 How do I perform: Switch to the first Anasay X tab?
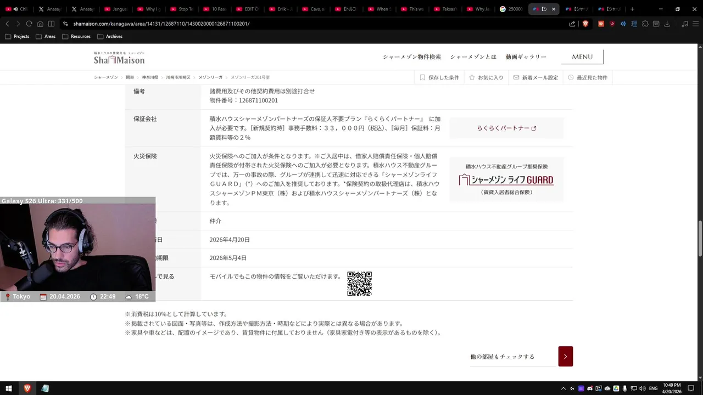(49, 9)
